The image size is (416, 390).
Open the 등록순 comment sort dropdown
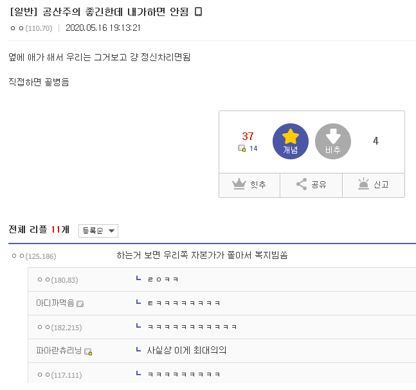point(98,231)
